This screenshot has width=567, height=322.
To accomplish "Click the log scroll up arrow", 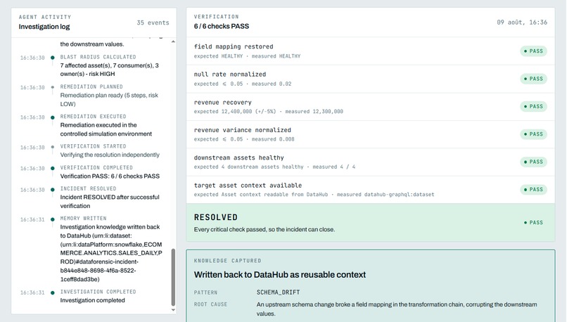I will 173,42.
